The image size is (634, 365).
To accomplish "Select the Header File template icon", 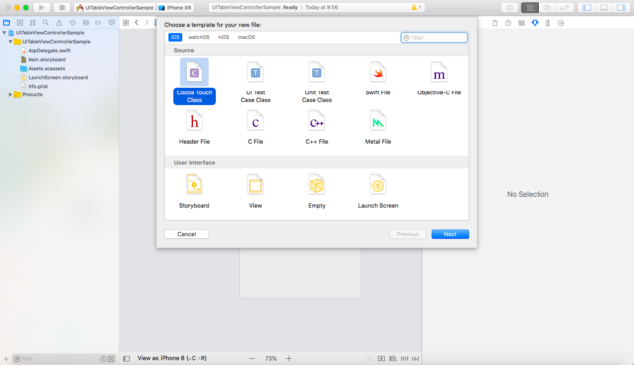I will pos(194,122).
